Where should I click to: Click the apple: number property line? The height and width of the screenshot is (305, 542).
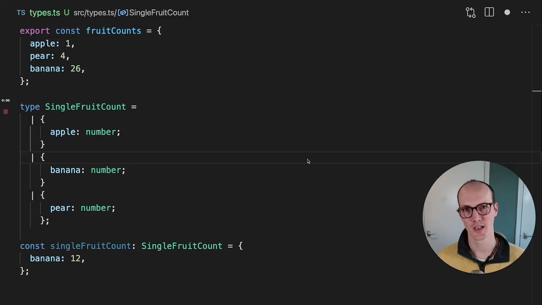coord(85,132)
